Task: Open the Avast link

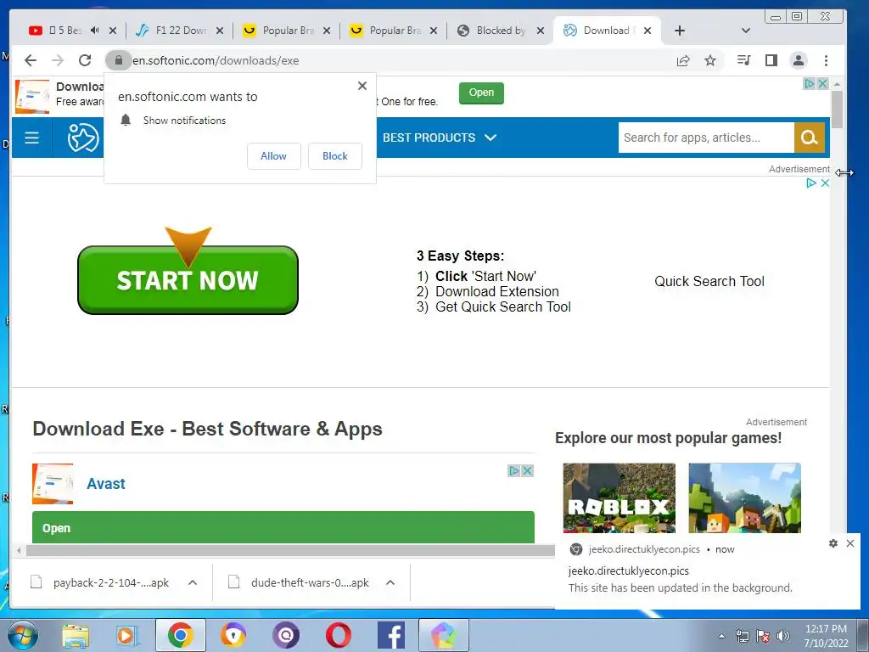Action: 106,483
